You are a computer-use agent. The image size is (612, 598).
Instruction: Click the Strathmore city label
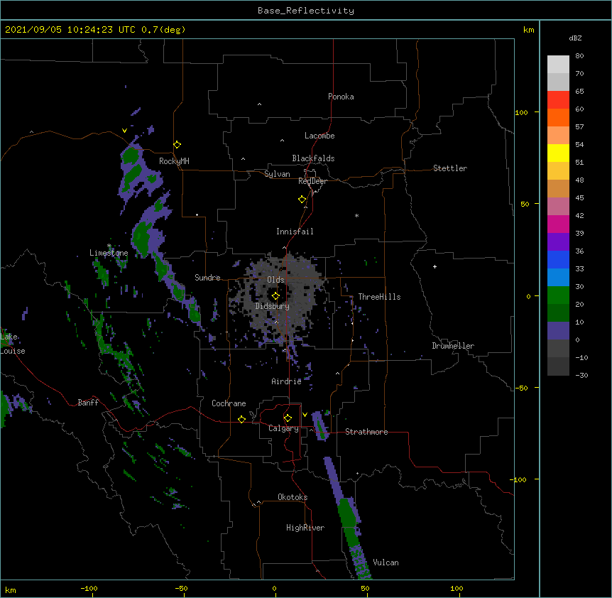pos(366,432)
